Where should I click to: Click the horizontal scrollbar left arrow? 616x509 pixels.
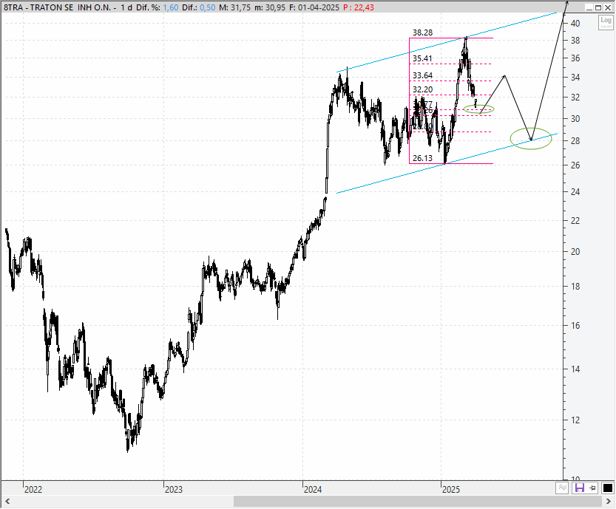pyautogui.click(x=7, y=502)
